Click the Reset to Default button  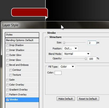[x=88, y=99]
